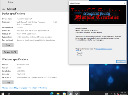Click the Settings window title text
This screenshot has height=95, width=128.
click(x=11, y=2)
